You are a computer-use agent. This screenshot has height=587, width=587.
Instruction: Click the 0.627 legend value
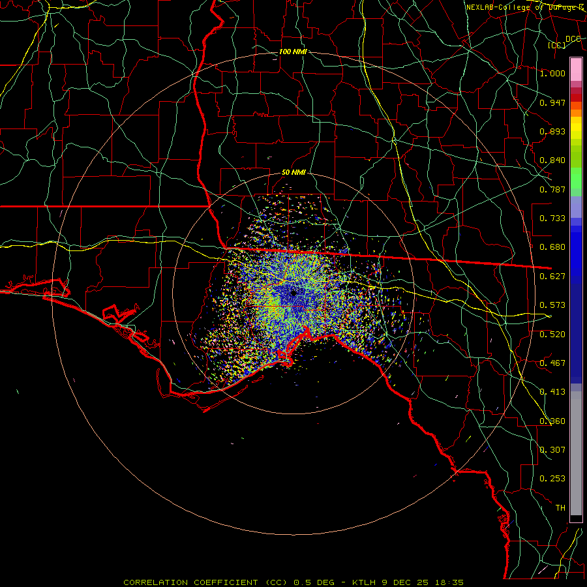552,277
